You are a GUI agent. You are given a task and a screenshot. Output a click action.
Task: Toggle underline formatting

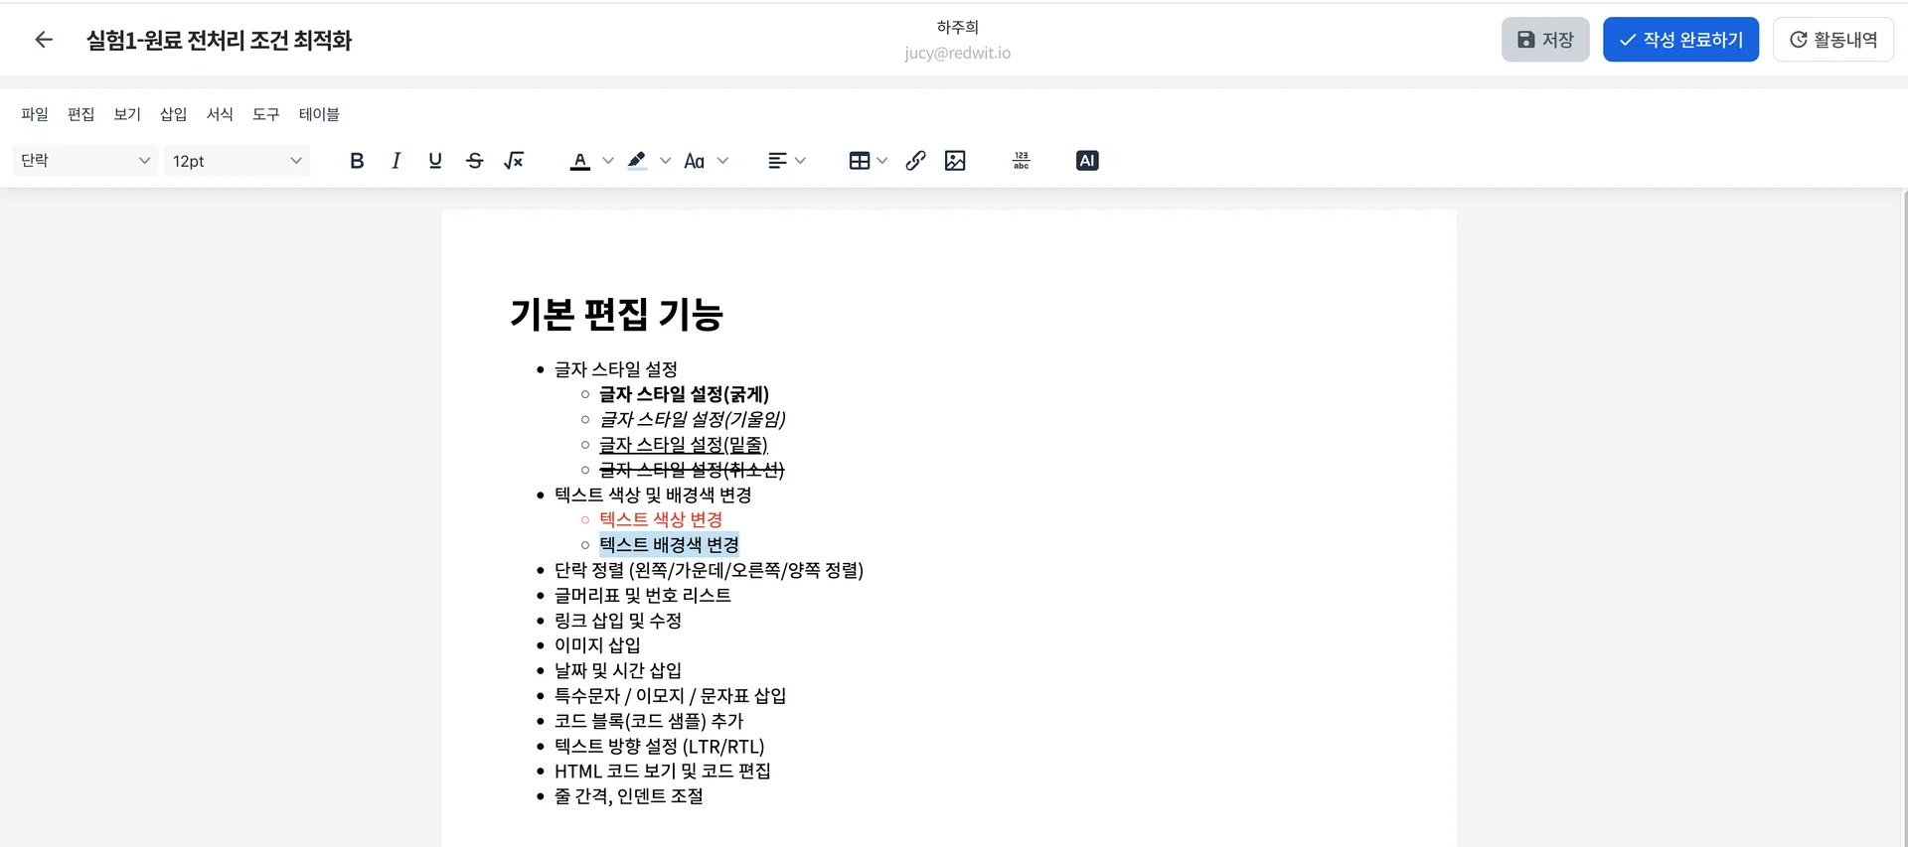coord(435,161)
